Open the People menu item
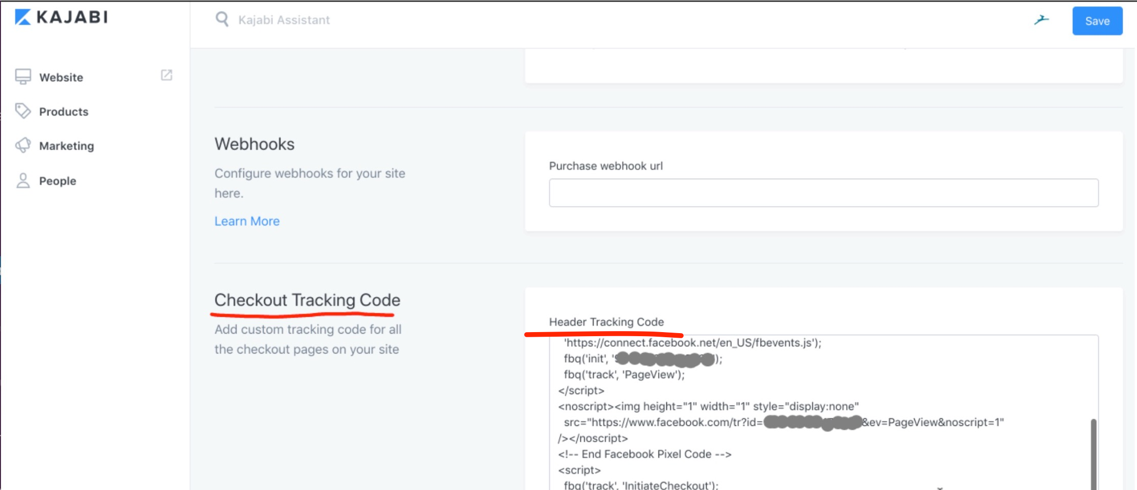Image resolution: width=1137 pixels, height=490 pixels. [58, 181]
